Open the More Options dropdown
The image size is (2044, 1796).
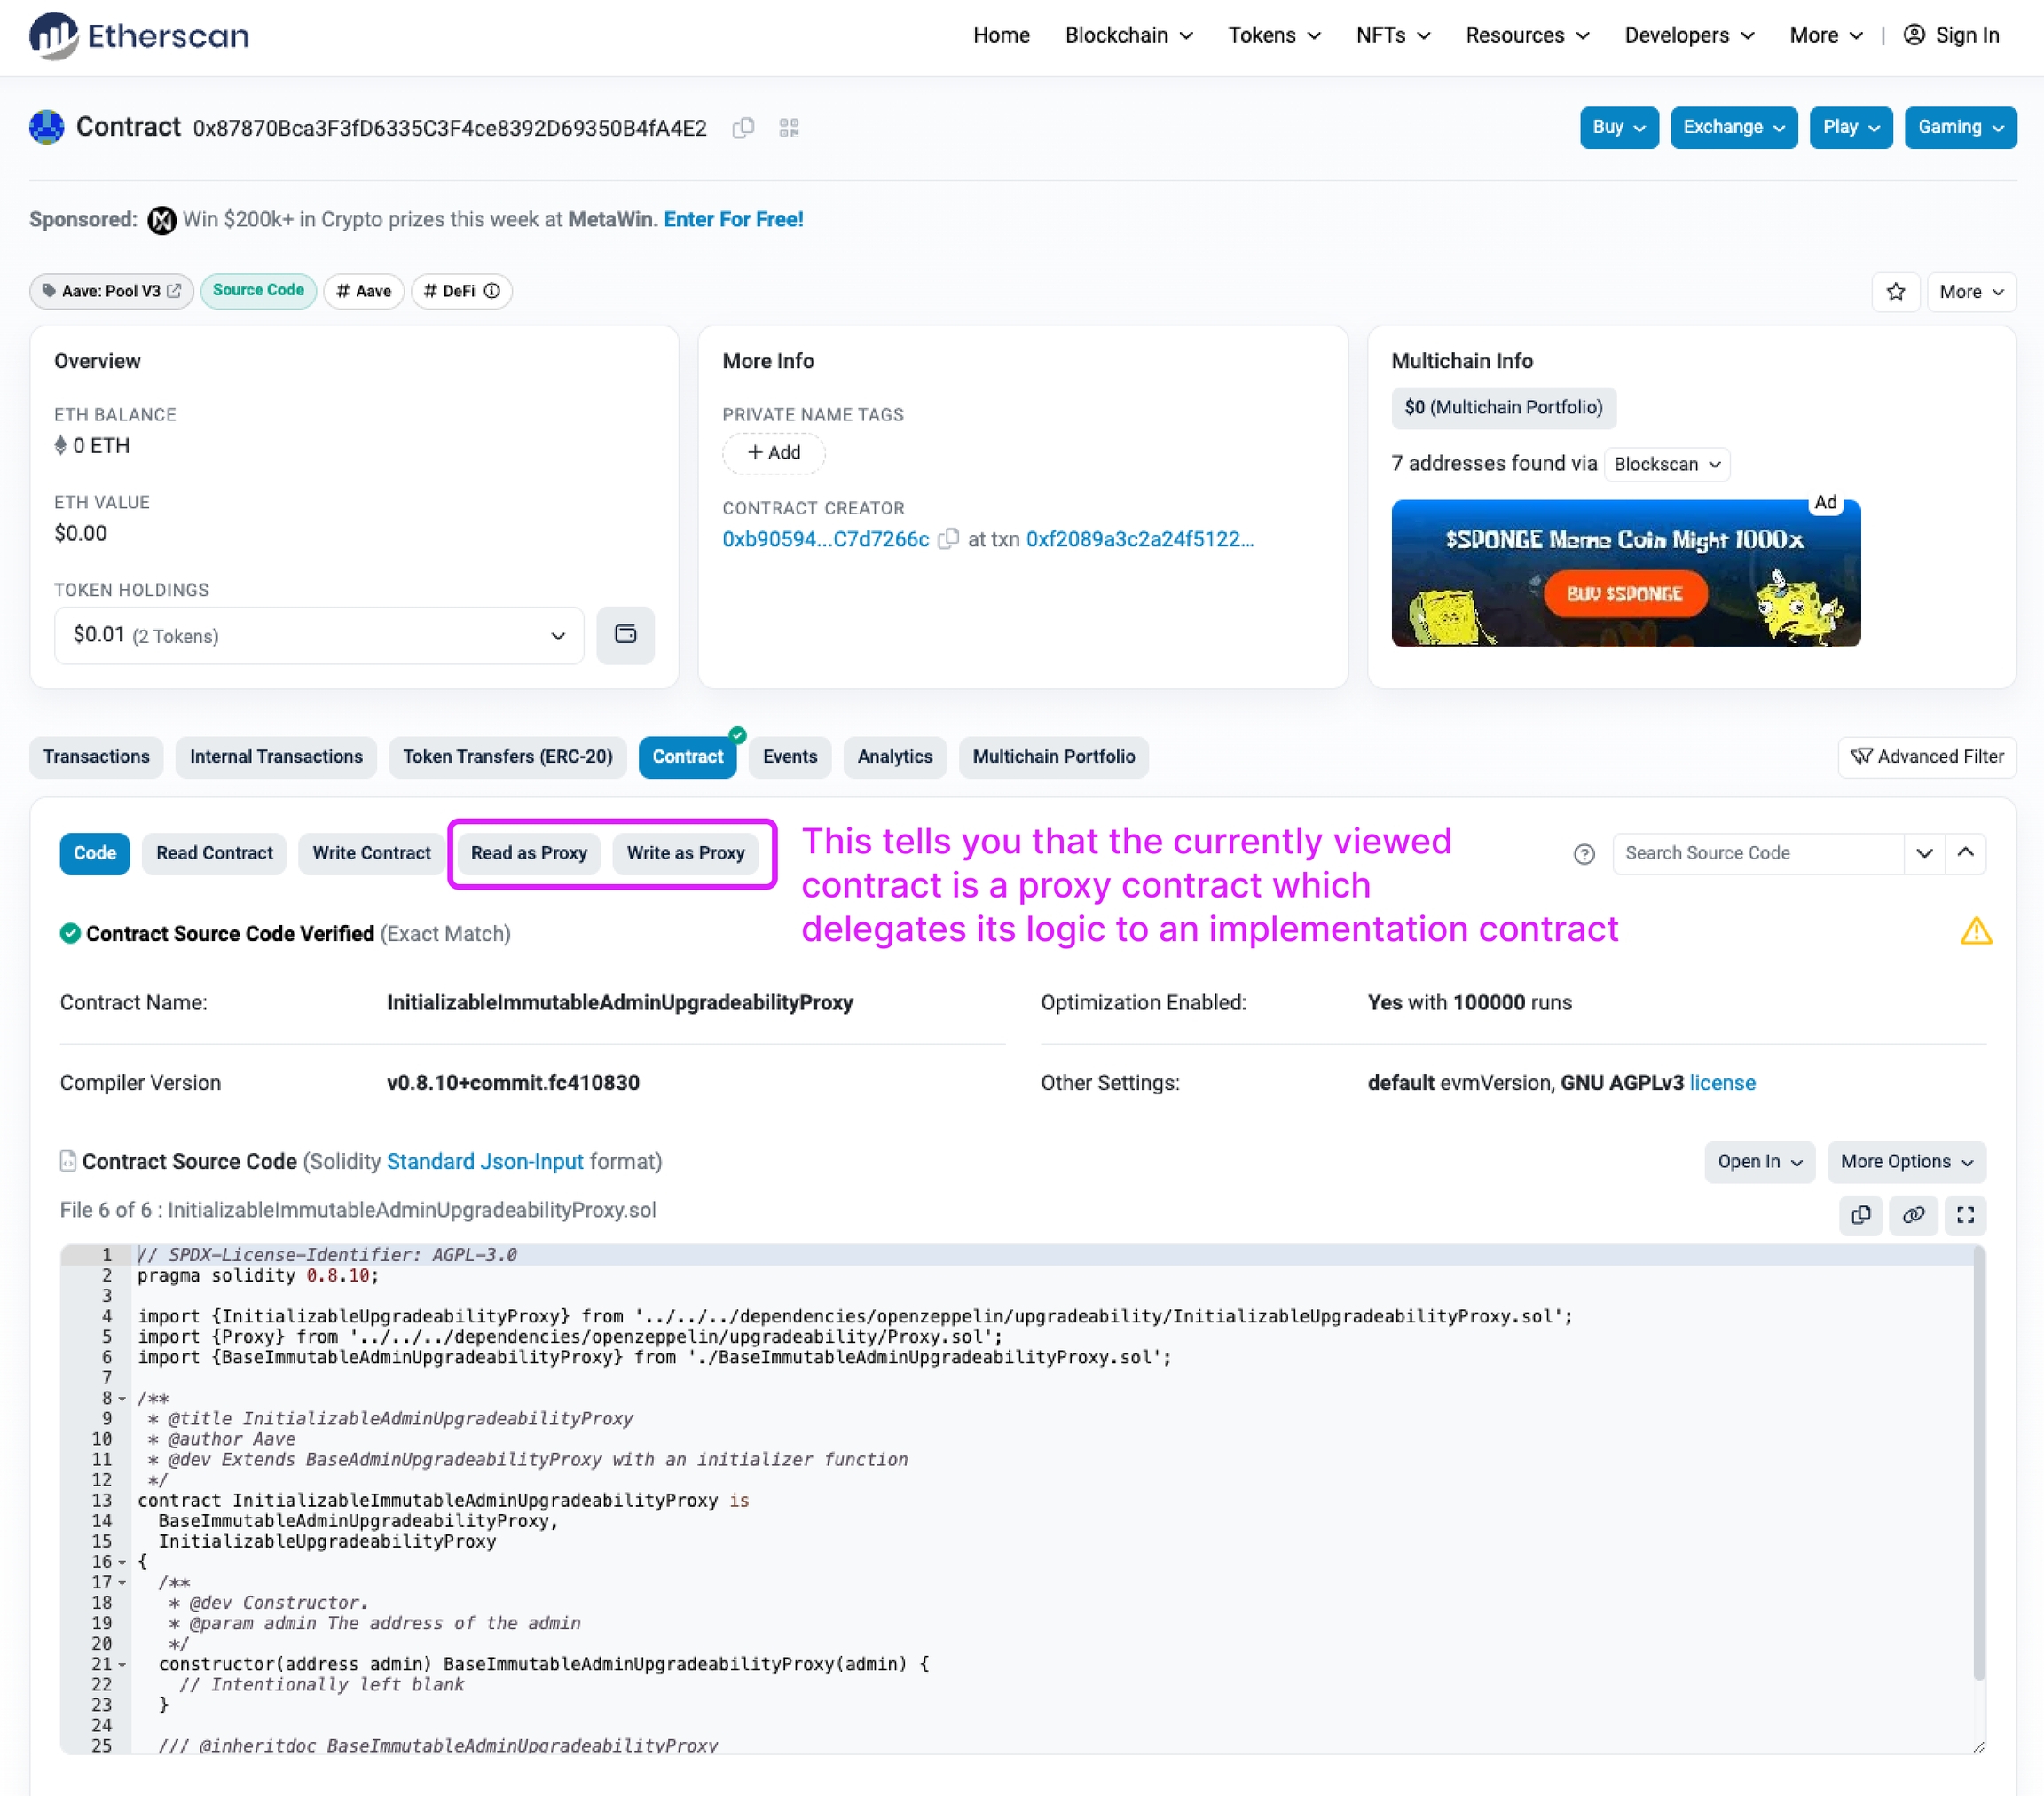[1905, 1162]
